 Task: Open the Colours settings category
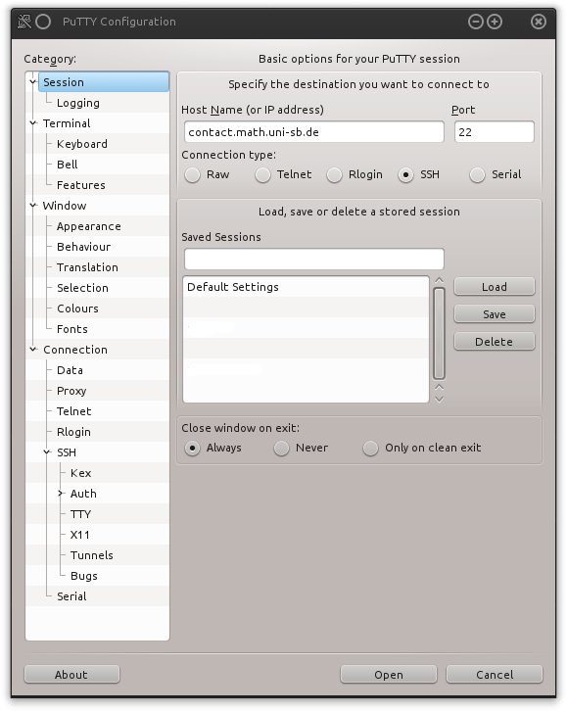tap(77, 309)
